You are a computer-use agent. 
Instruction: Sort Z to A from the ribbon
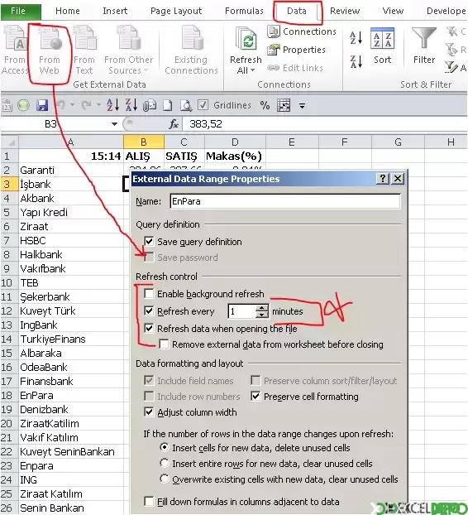pyautogui.click(x=356, y=61)
